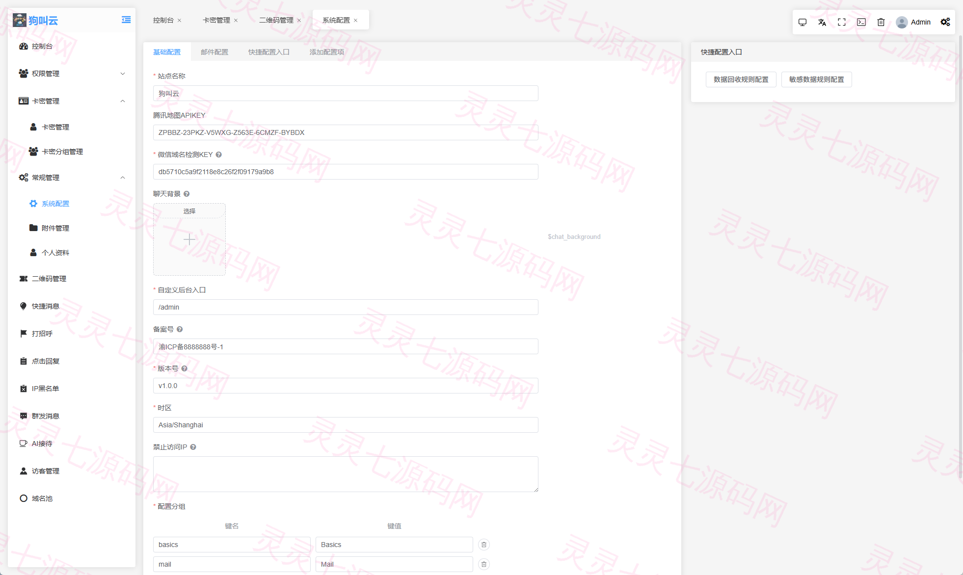Delete the basics config group row
Image resolution: width=963 pixels, height=575 pixels.
(484, 545)
